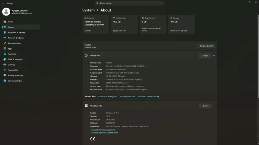Click the user email under profile name
This screenshot has height=145, width=259.
tap(22, 13)
